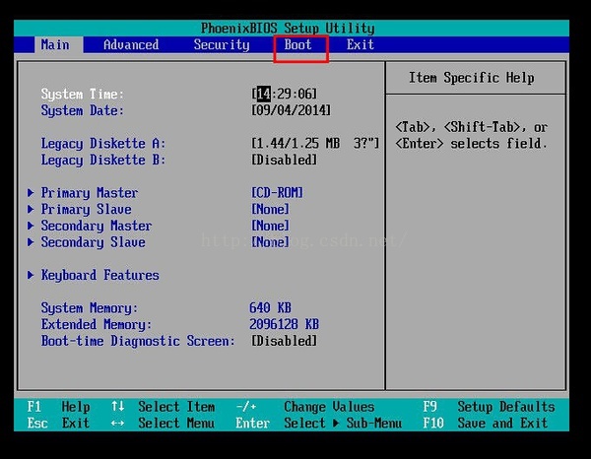Click the Select Item hint
The image size is (591, 459).
pos(176,407)
